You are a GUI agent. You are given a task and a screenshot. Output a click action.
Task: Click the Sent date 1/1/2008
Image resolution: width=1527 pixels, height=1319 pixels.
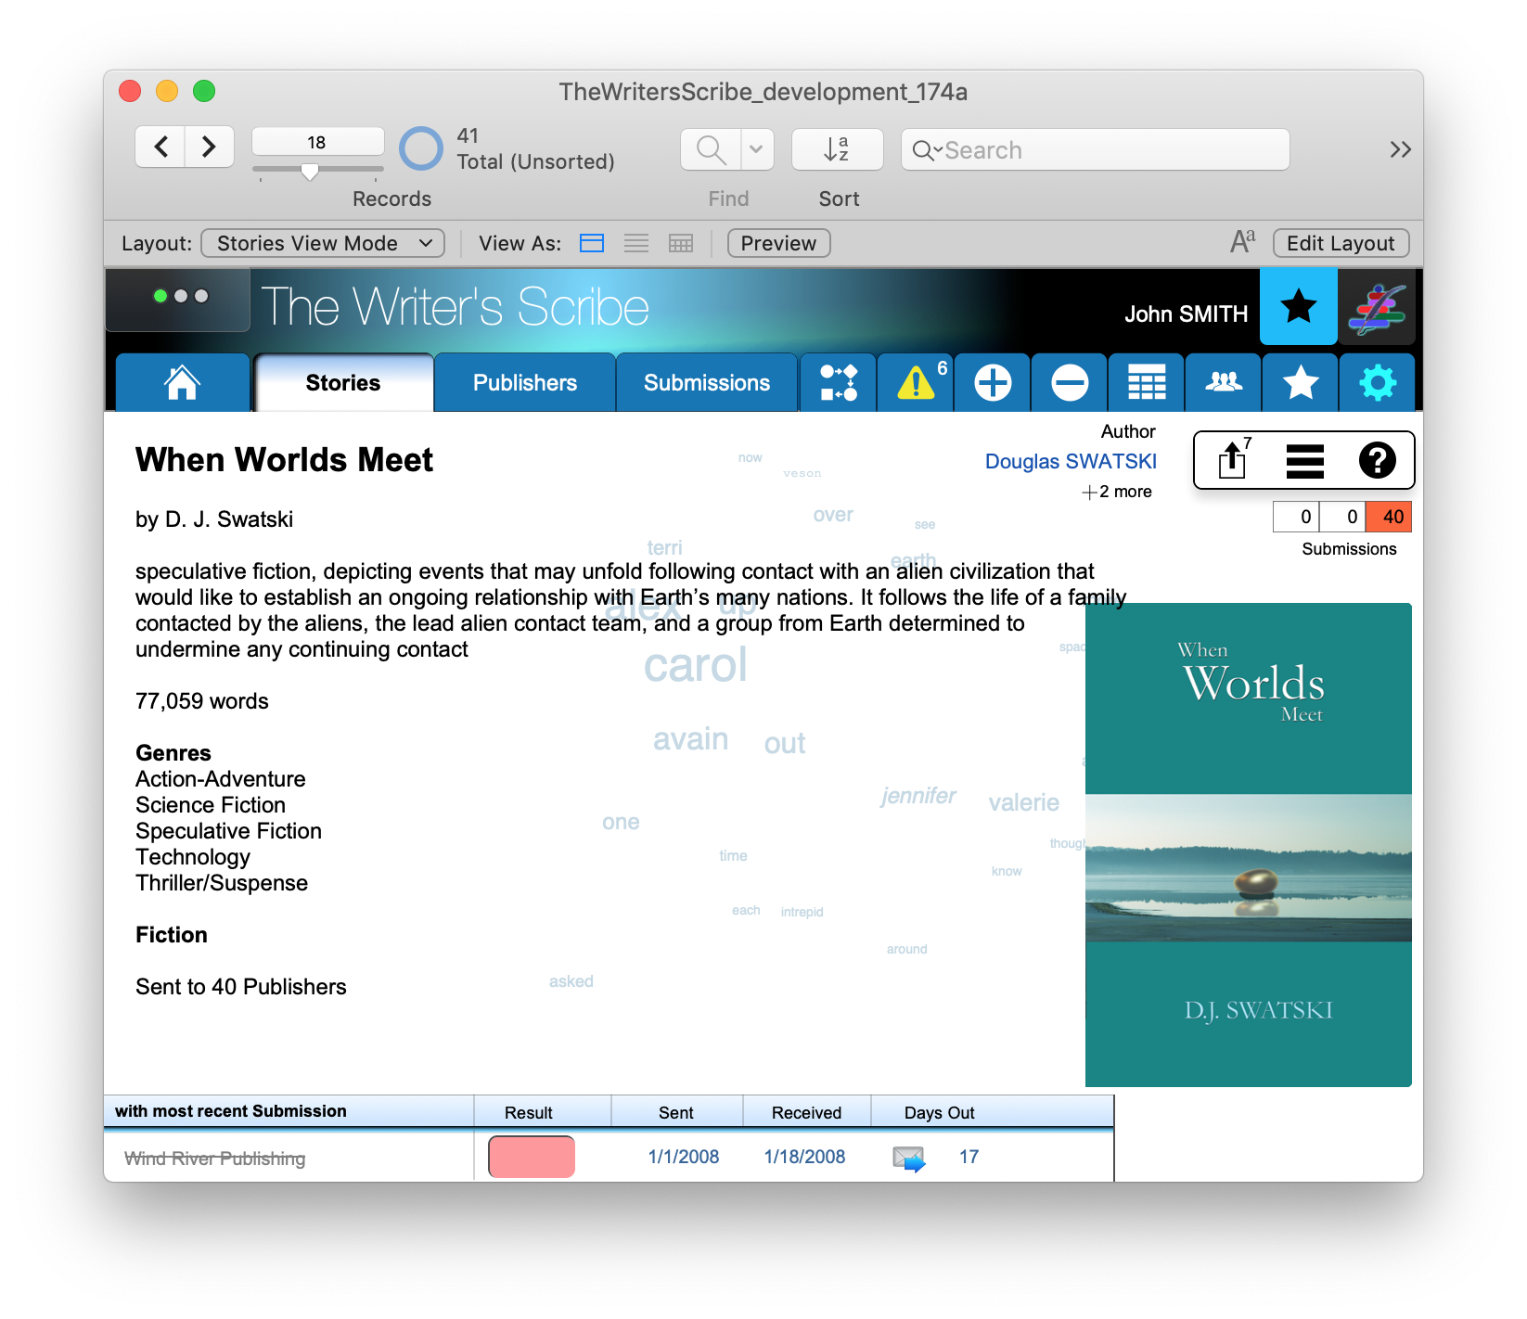click(x=684, y=1157)
